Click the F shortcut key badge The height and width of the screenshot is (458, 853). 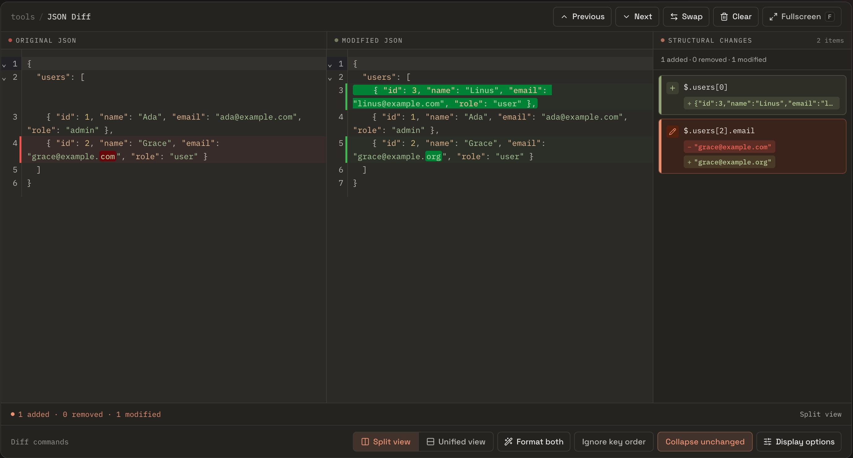click(829, 17)
